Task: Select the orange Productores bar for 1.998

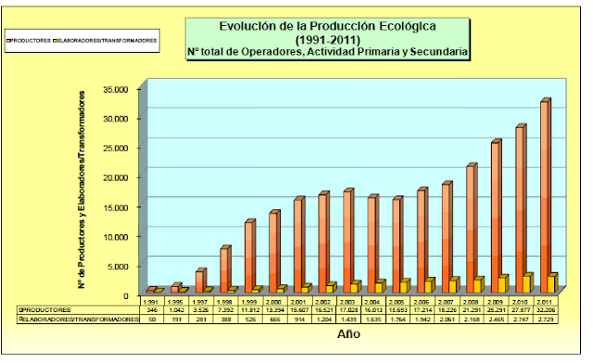Action: pos(225,270)
